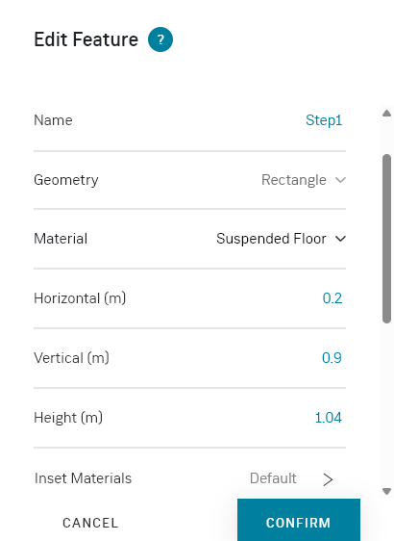394x541 pixels.
Task: Cancel the feature edit
Action: (x=90, y=523)
